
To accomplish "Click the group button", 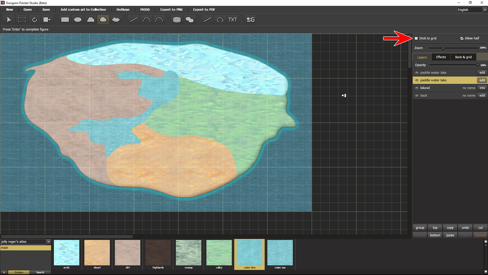I will pyautogui.click(x=420, y=228).
